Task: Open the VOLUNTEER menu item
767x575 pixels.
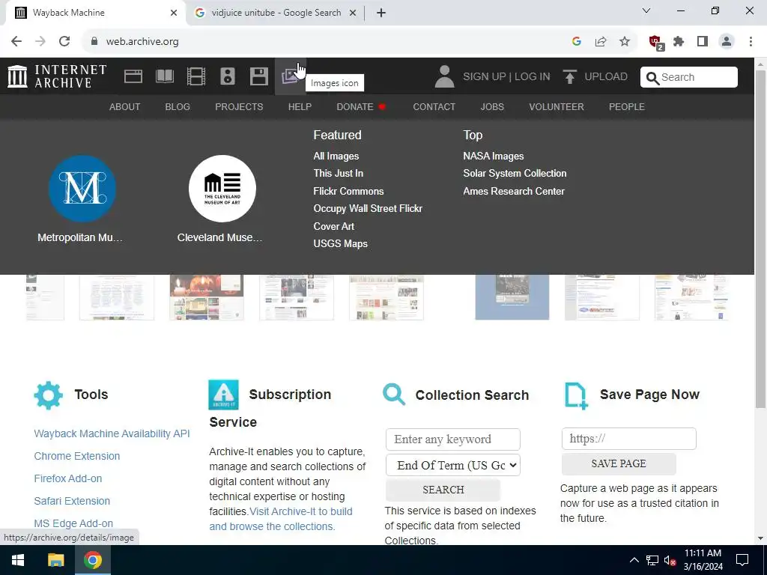Action: [557, 106]
